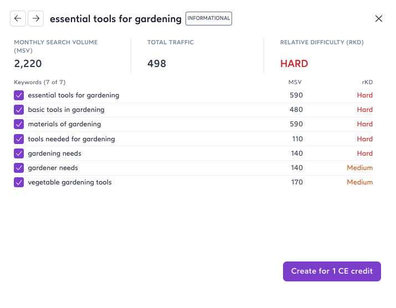Click the HARD relative difficulty value
Viewport: 396px width, 308px height.
click(294, 64)
